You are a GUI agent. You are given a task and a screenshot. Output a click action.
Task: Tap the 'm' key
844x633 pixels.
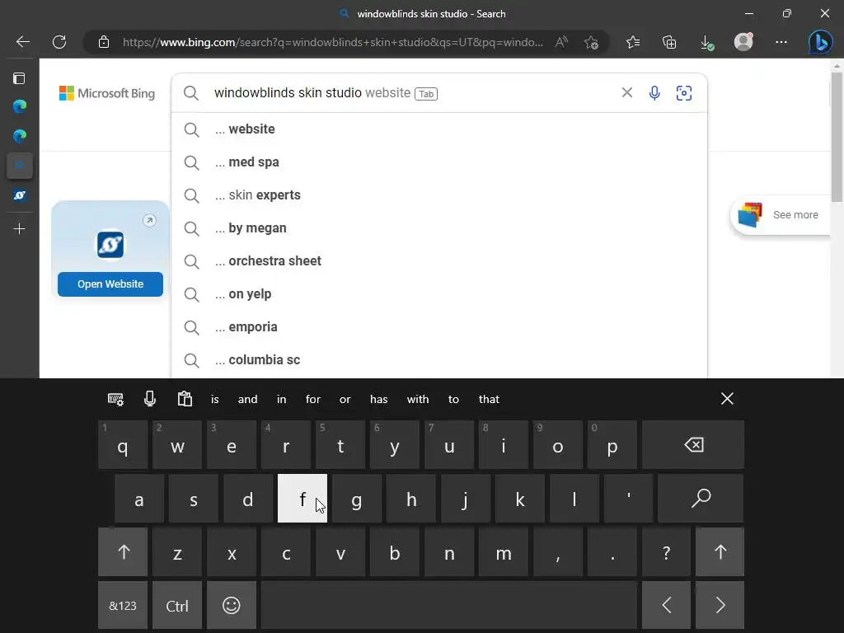pos(504,551)
